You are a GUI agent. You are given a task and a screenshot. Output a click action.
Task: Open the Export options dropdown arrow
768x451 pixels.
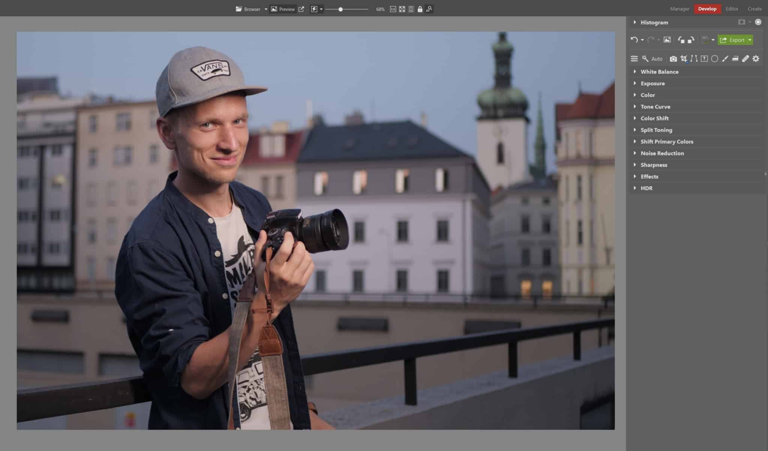click(750, 40)
